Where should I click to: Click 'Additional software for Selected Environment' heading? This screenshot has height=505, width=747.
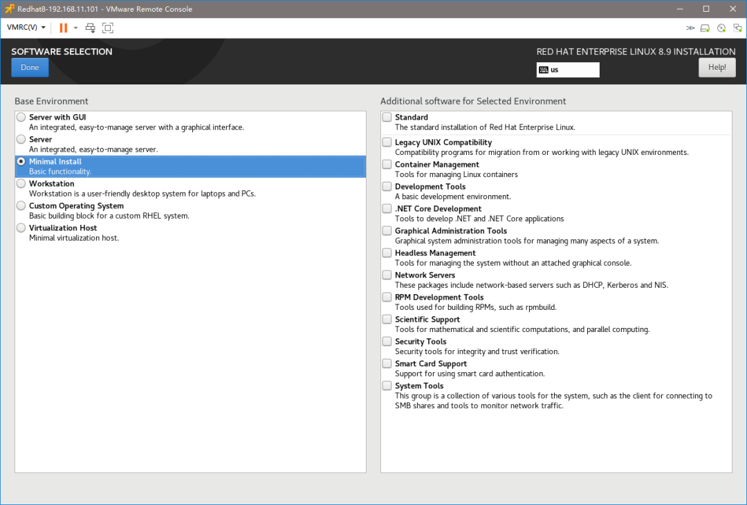tap(473, 101)
